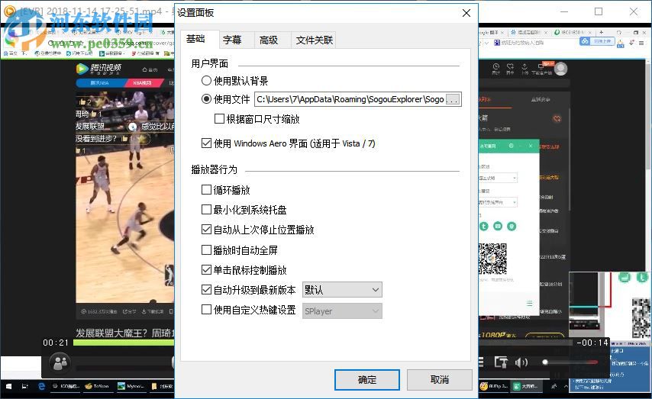This screenshot has height=399, width=652.
Task: Enable 播放时自动全屏 checkbox
Action: [x=206, y=249]
